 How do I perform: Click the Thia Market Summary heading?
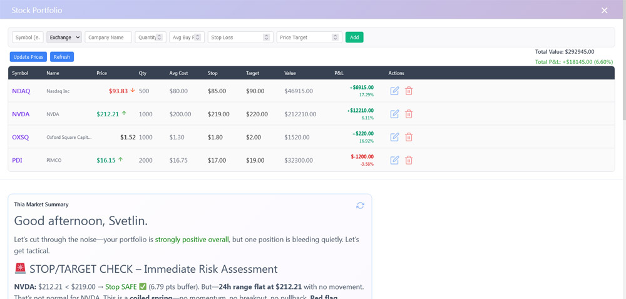(41, 205)
